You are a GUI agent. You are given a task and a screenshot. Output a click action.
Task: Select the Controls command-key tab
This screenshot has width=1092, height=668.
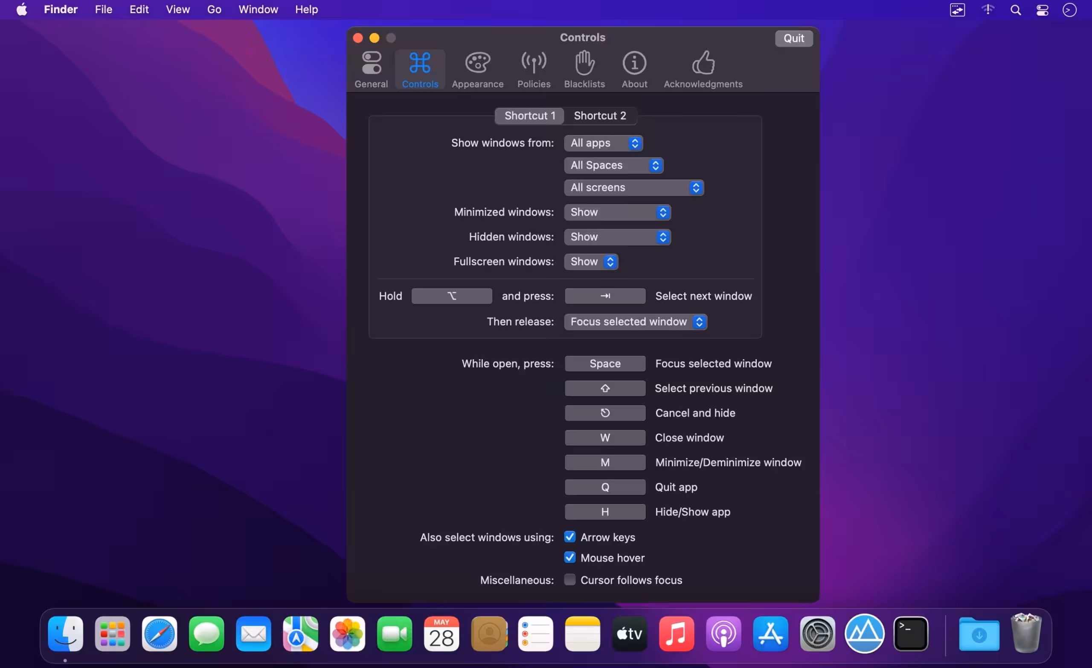420,69
